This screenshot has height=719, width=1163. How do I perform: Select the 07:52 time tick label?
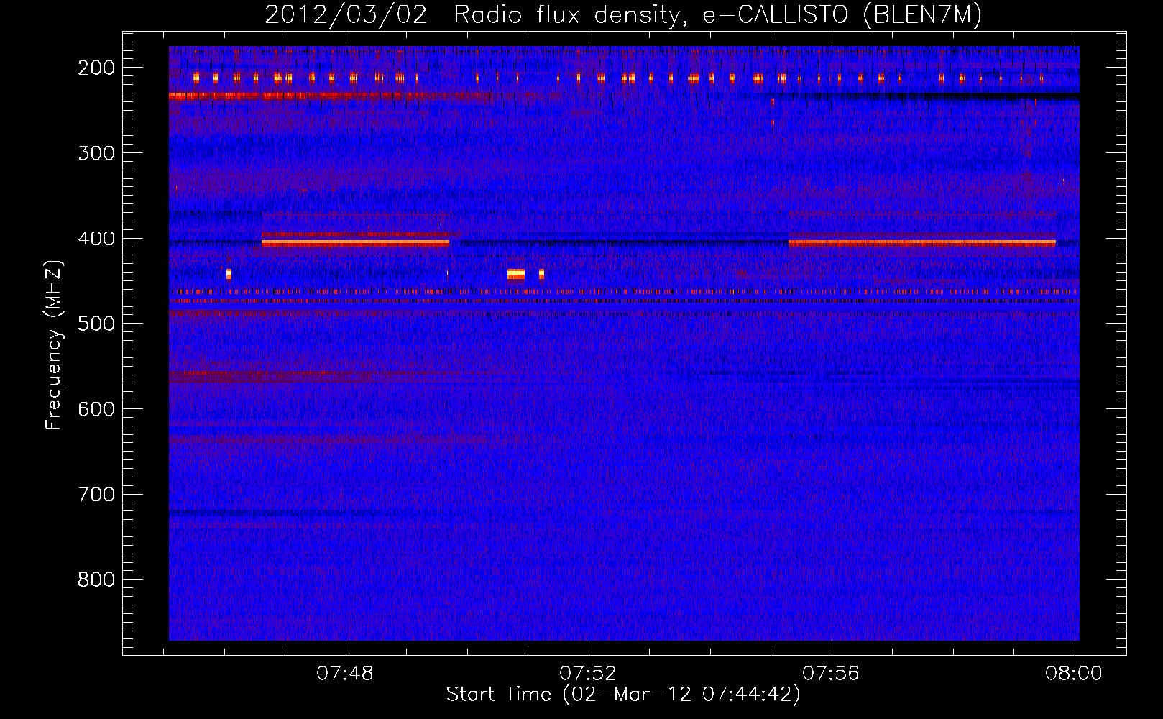[588, 674]
